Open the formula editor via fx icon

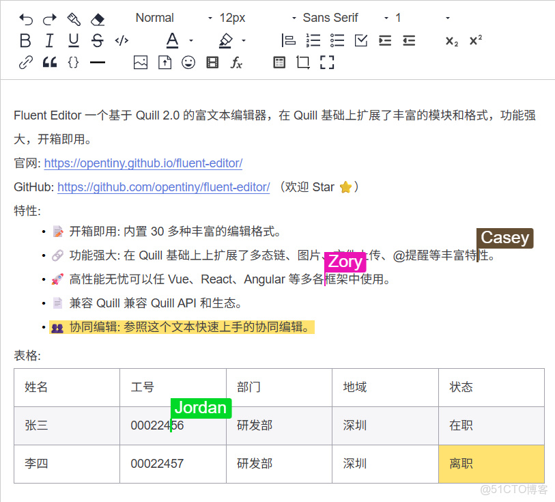236,62
